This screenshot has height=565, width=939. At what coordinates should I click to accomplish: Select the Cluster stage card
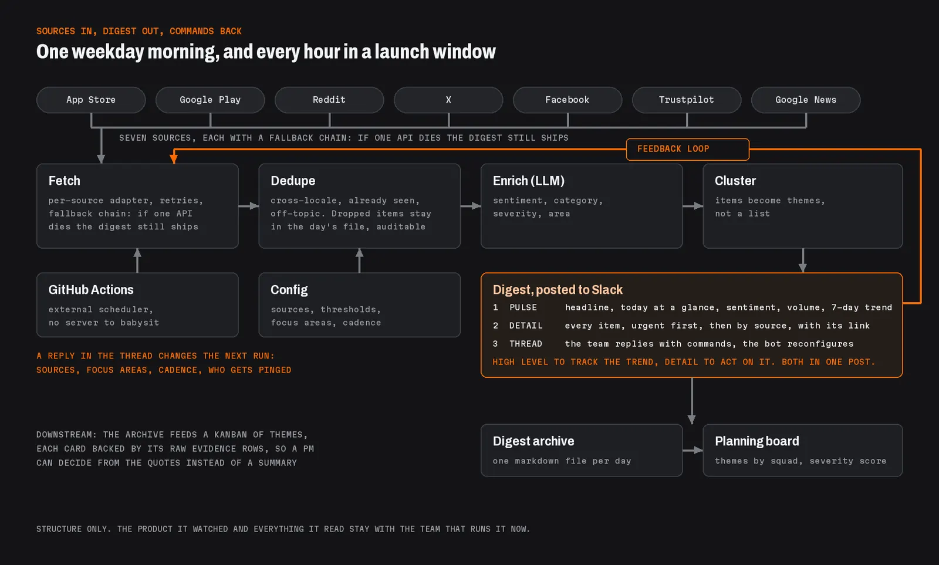click(803, 206)
